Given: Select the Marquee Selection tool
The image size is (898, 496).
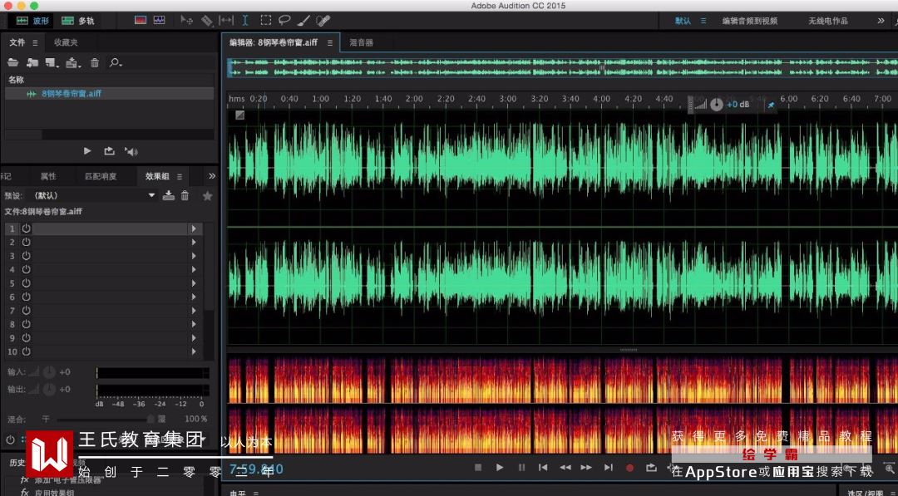Looking at the screenshot, I should (266, 20).
